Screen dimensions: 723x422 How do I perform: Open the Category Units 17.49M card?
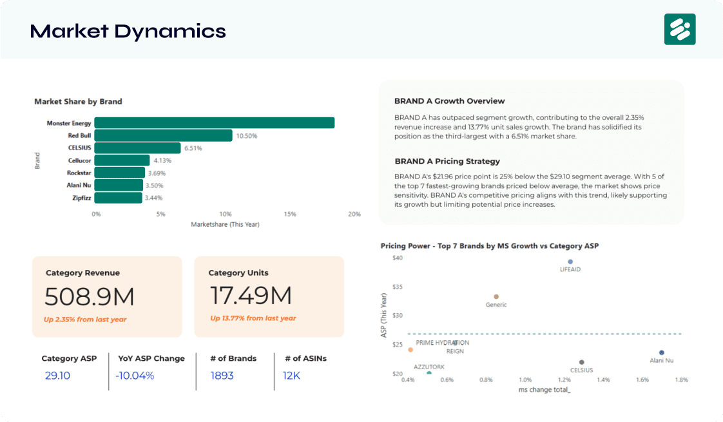[269, 296]
